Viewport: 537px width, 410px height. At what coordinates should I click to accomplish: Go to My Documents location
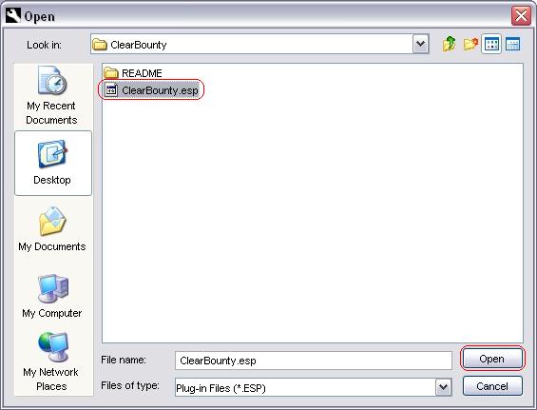coord(52,229)
